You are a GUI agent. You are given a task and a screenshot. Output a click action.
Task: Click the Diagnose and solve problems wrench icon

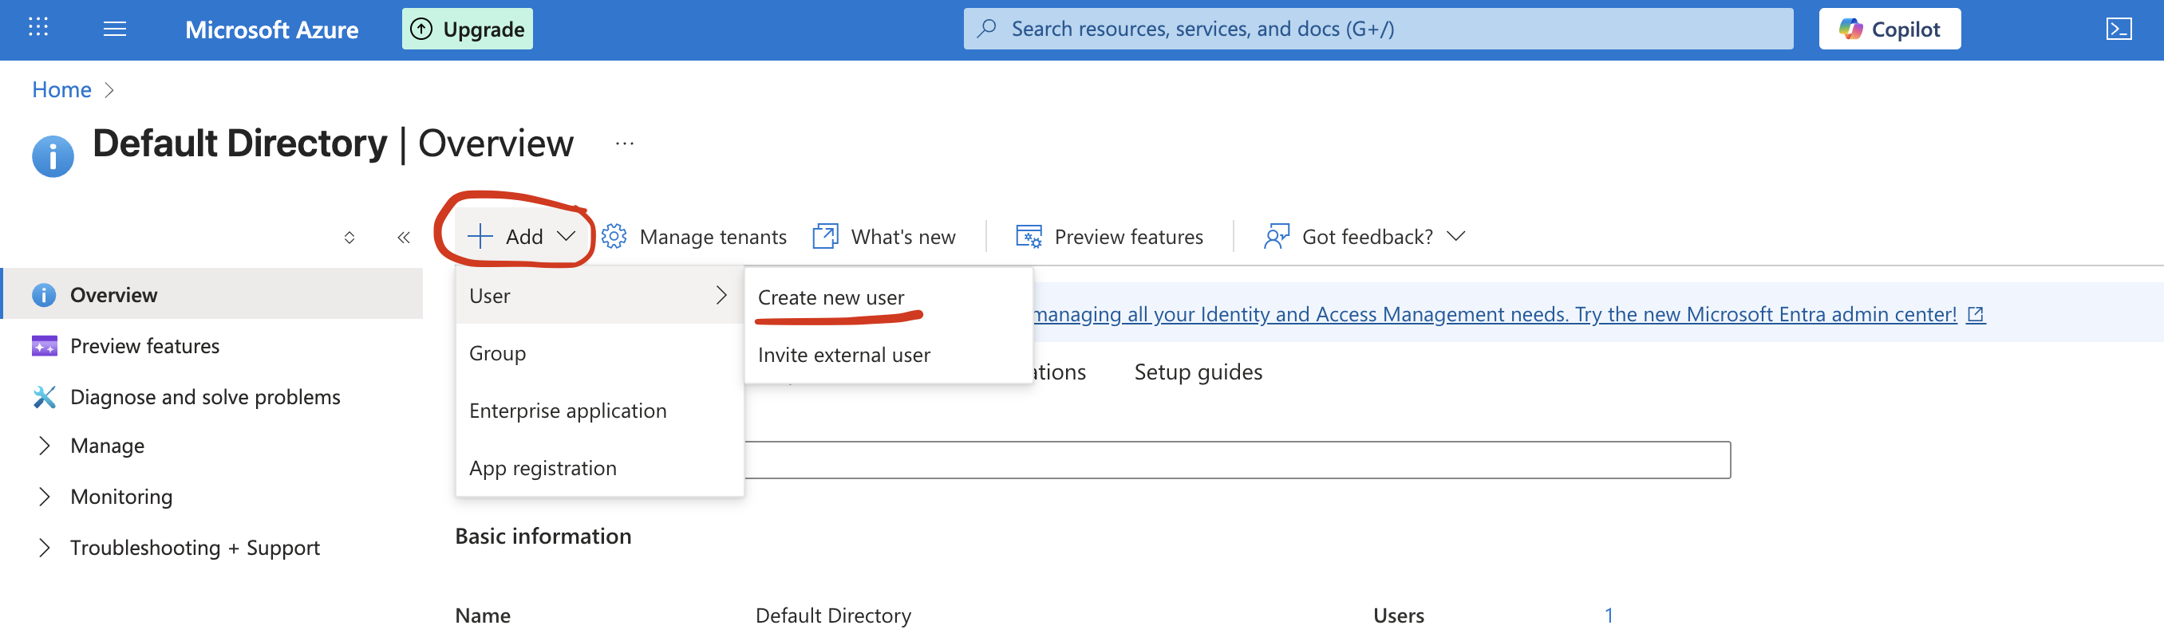point(45,397)
